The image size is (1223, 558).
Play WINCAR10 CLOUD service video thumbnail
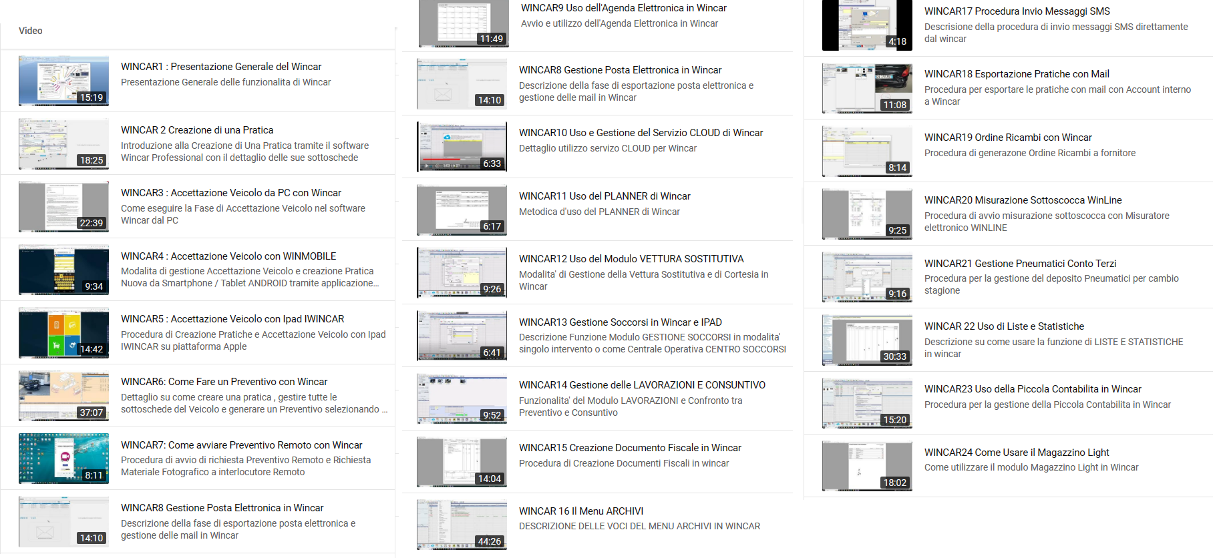462,147
